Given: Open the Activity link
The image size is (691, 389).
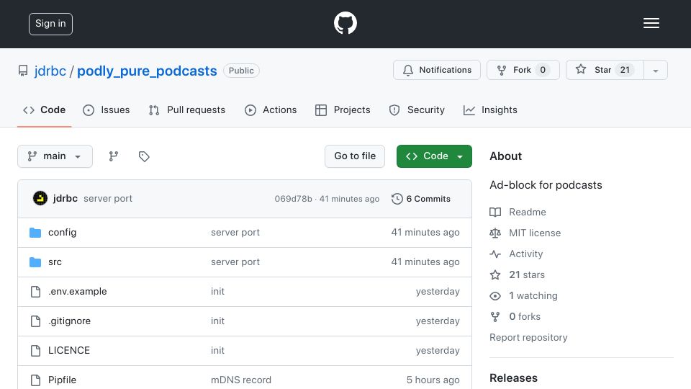Looking at the screenshot, I should [x=525, y=254].
